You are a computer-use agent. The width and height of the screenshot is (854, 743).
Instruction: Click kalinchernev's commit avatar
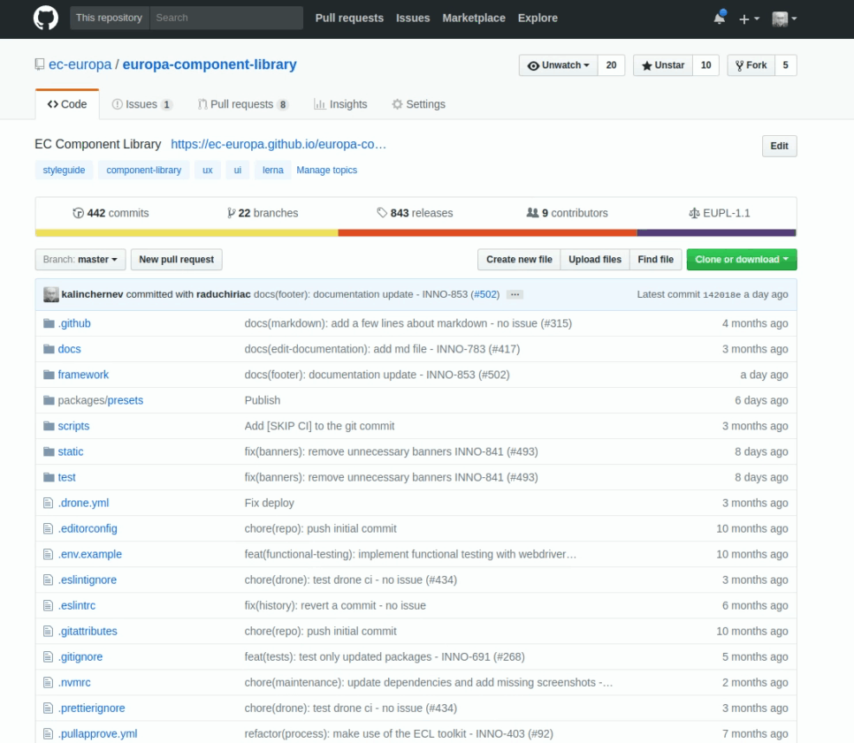tap(51, 294)
